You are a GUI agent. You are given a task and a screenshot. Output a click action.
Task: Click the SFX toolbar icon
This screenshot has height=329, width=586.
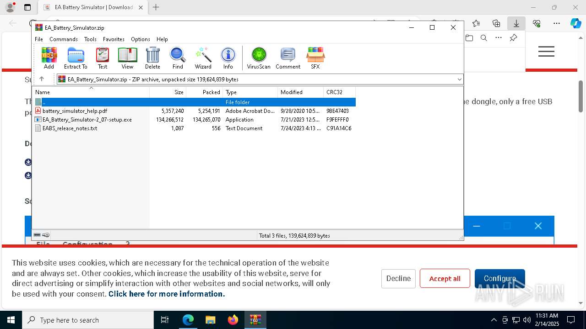315,58
